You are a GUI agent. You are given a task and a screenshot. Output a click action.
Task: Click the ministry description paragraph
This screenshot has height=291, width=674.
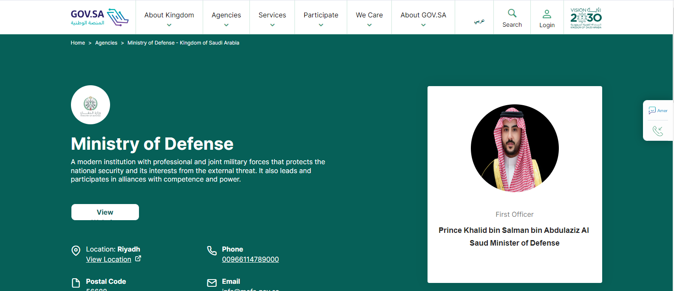[x=198, y=171]
